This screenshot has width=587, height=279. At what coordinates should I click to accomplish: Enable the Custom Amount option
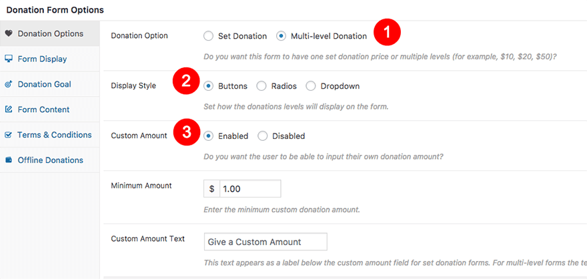click(x=209, y=136)
